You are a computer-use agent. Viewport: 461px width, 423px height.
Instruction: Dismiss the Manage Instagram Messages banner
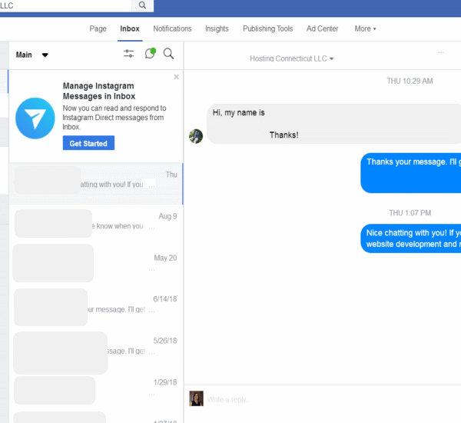tap(176, 77)
